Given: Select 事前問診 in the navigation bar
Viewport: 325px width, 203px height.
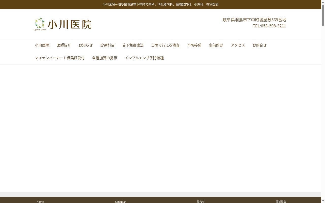Looking at the screenshot, I should click(216, 45).
